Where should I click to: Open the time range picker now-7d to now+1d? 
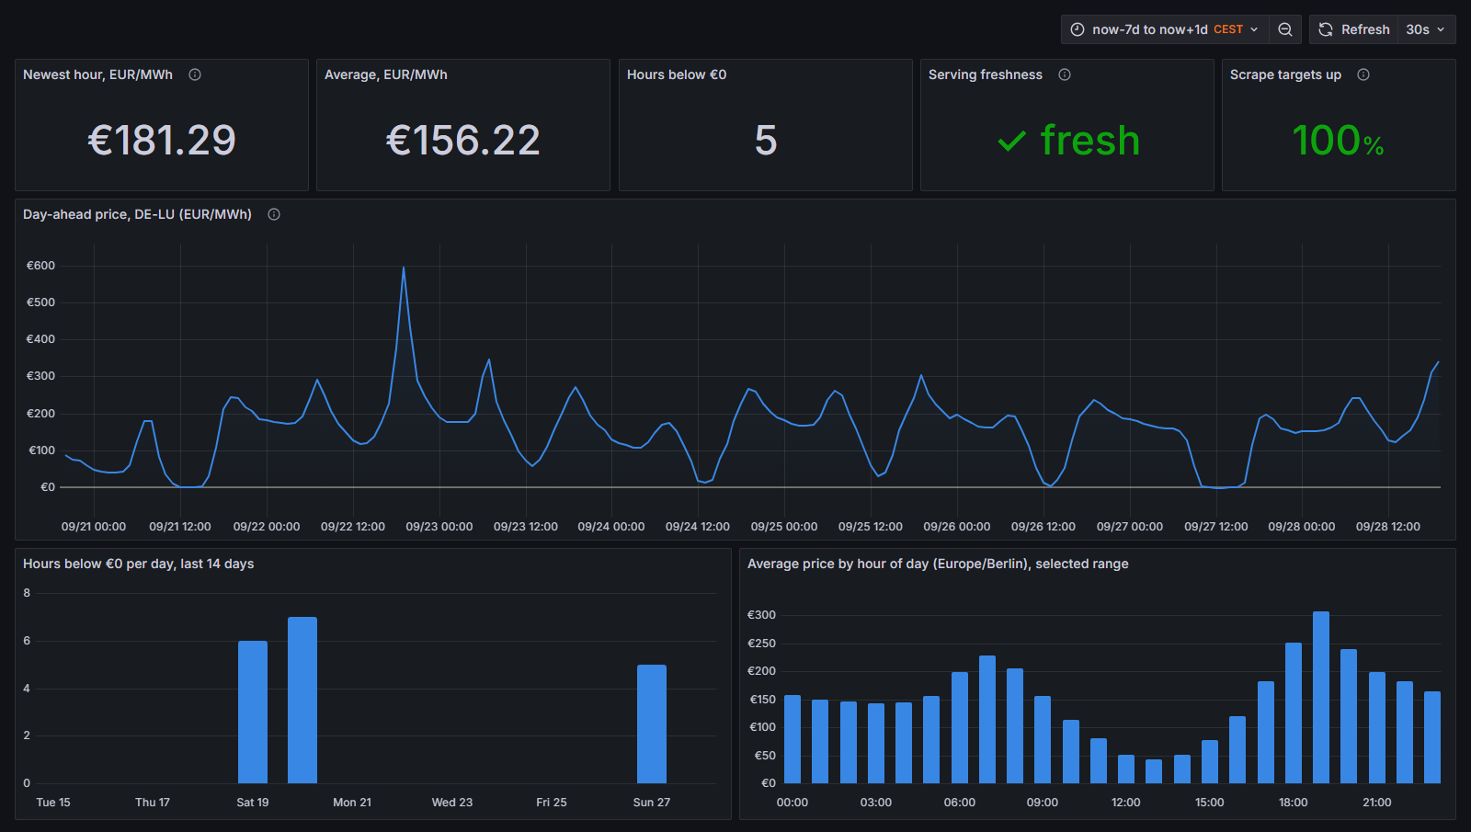[1165, 29]
